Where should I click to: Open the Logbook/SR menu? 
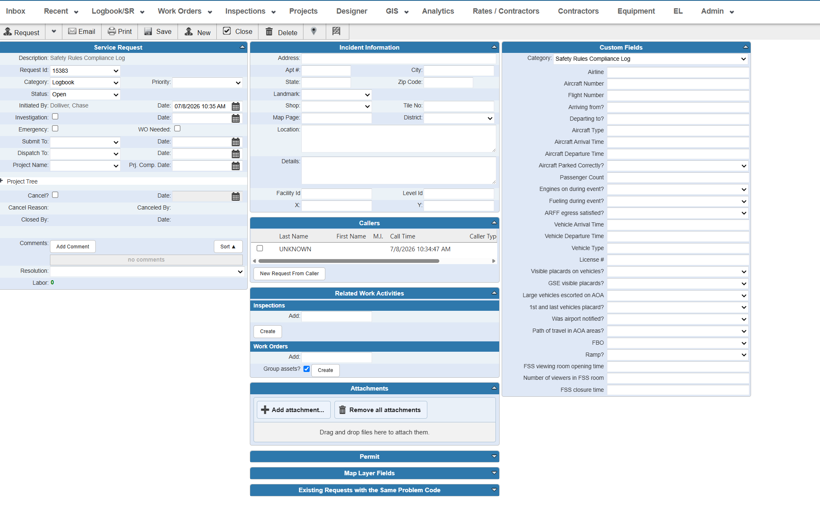pos(118,11)
